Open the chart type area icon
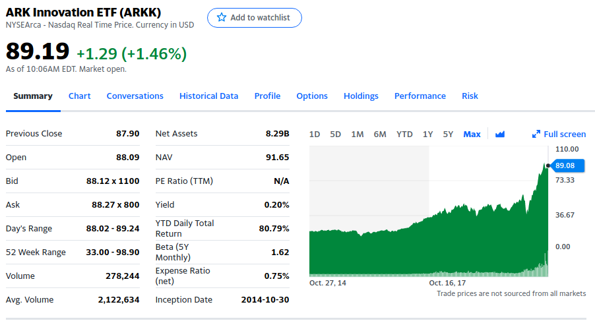 (500, 134)
